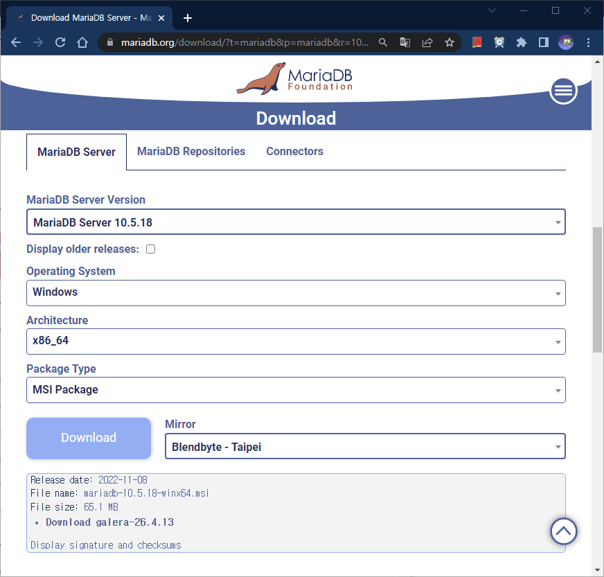This screenshot has width=604, height=577.
Task: Go to the browser home page icon
Action: pyautogui.click(x=82, y=42)
